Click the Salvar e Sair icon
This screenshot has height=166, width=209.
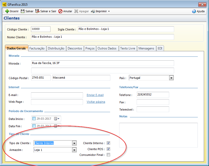click(x=37, y=11)
